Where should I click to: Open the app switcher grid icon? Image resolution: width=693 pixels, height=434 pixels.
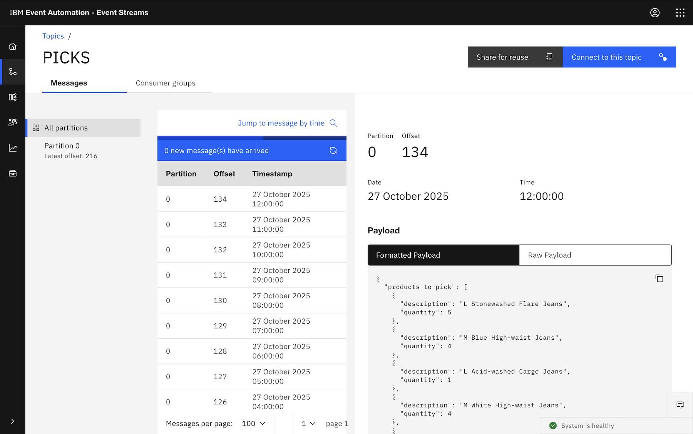pyautogui.click(x=680, y=13)
